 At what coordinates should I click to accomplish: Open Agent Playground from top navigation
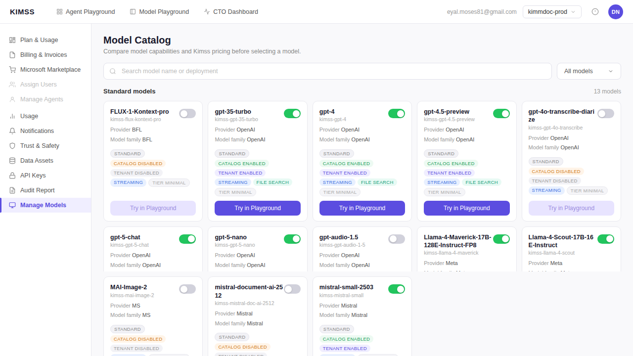[x=86, y=12]
